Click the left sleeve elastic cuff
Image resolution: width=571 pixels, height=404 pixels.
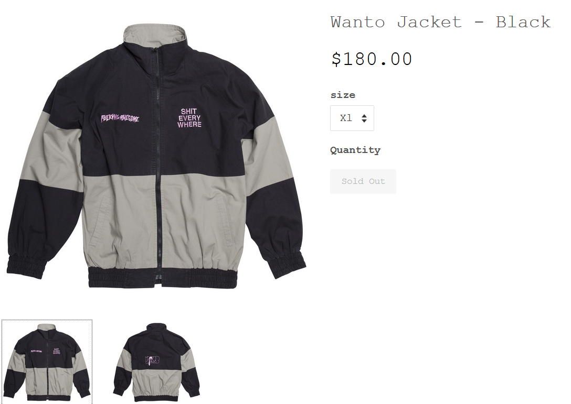[x=26, y=266]
